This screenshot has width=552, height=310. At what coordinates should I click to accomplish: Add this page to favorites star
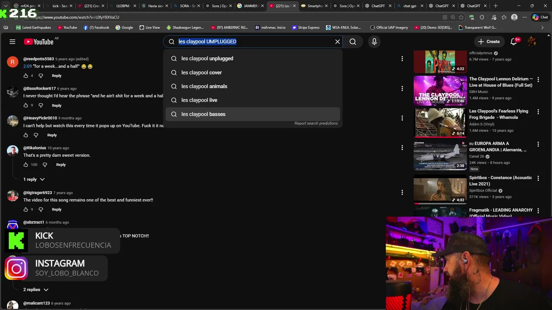click(x=461, y=17)
